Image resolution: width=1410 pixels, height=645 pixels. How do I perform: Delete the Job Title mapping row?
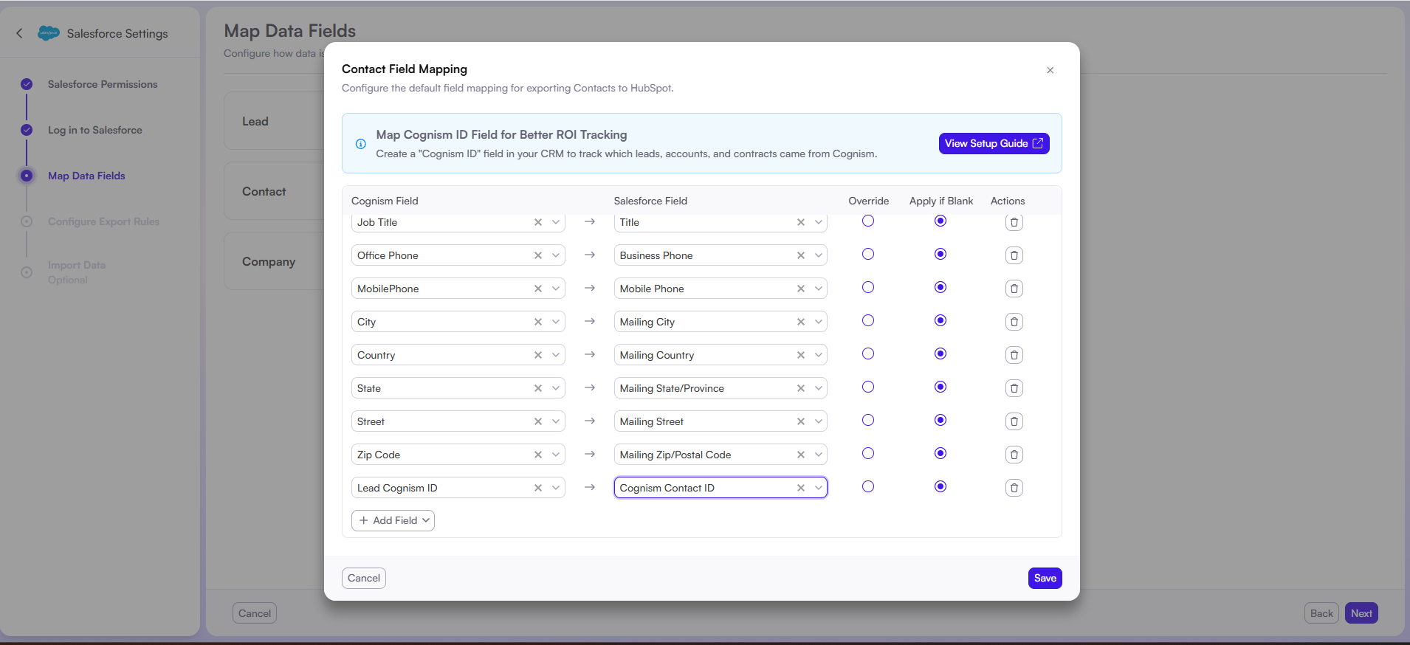pyautogui.click(x=1014, y=222)
